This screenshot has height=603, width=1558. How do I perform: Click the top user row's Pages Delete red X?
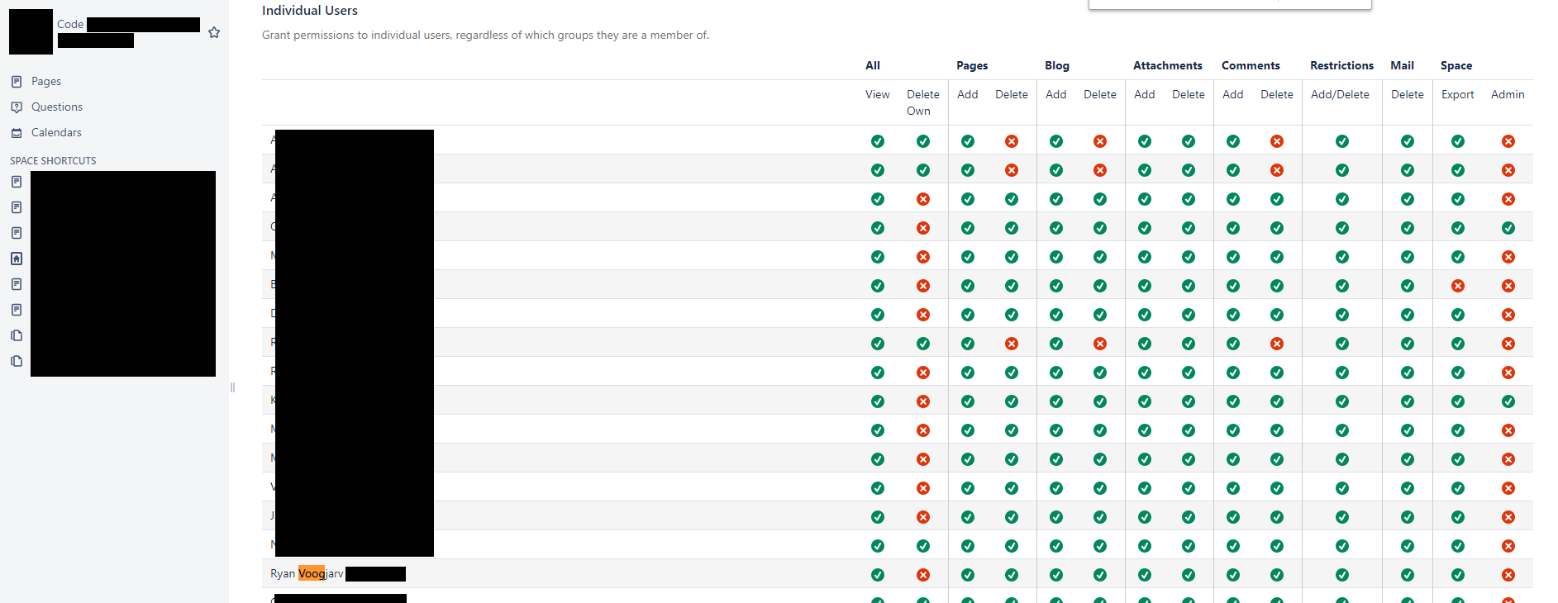(x=1012, y=141)
